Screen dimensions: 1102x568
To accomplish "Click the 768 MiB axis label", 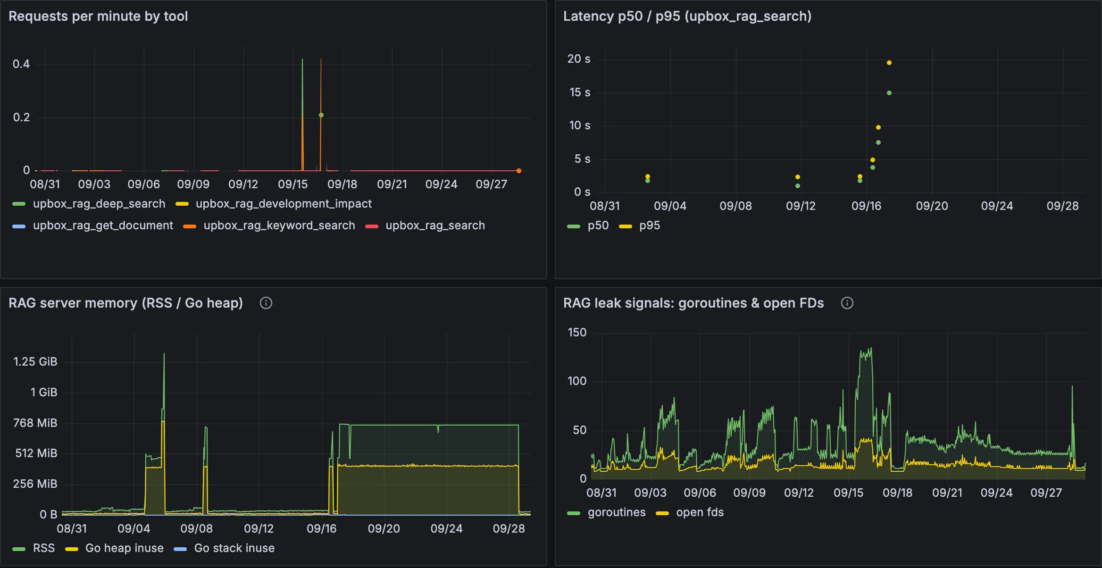I will point(35,423).
